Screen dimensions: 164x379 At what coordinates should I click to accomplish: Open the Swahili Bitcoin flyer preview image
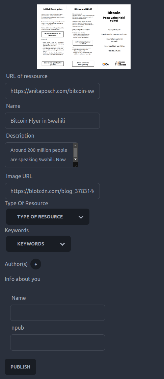coord(84,37)
